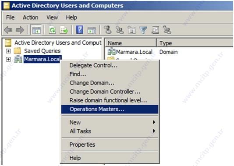Click the Create new user icon
This screenshot has height=166, width=234.
click(x=108, y=30)
